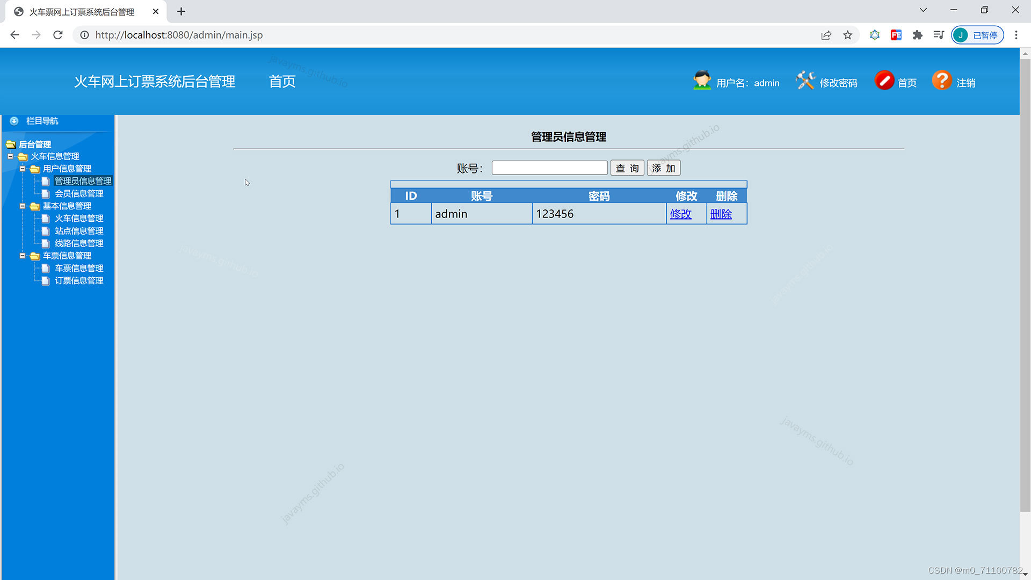The height and width of the screenshot is (580, 1031).
Task: Click the 车票信息管理 folder icon
Action: [x=35, y=256]
